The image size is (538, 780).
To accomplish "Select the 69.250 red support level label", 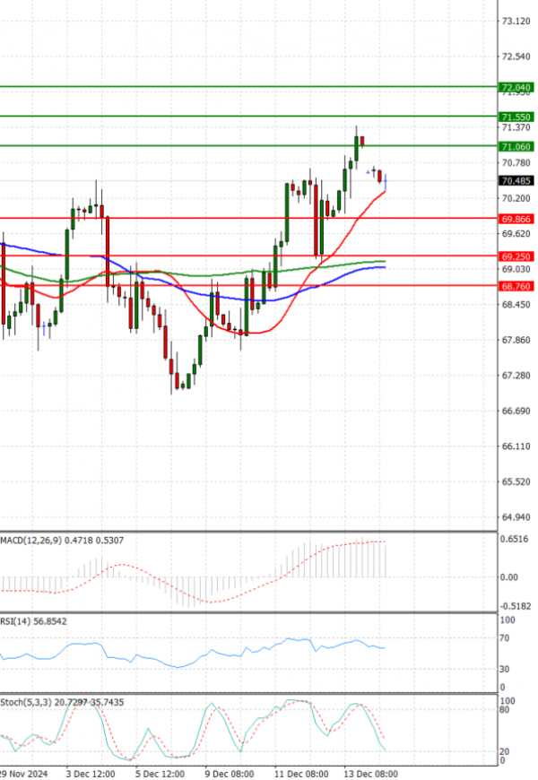I will pyautogui.click(x=516, y=256).
